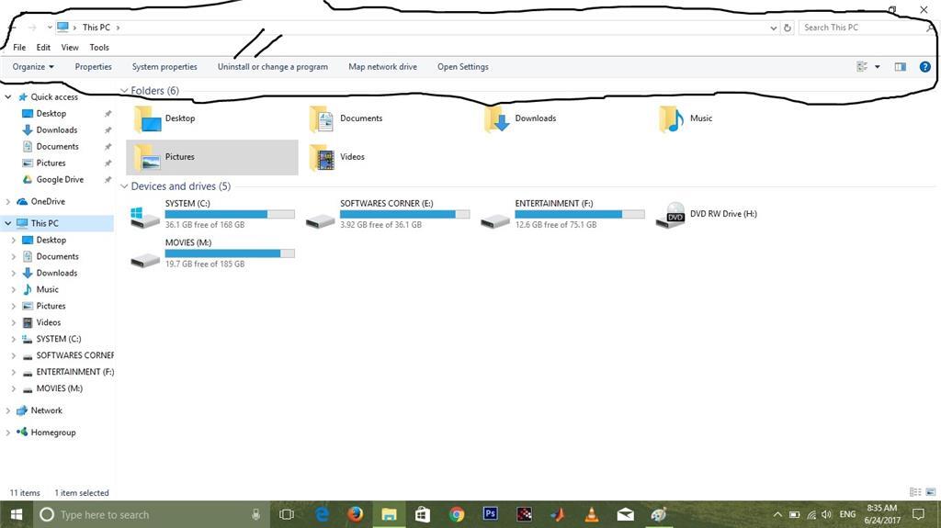Click the Task View taskbar icon
941x528 pixels.
click(287, 514)
